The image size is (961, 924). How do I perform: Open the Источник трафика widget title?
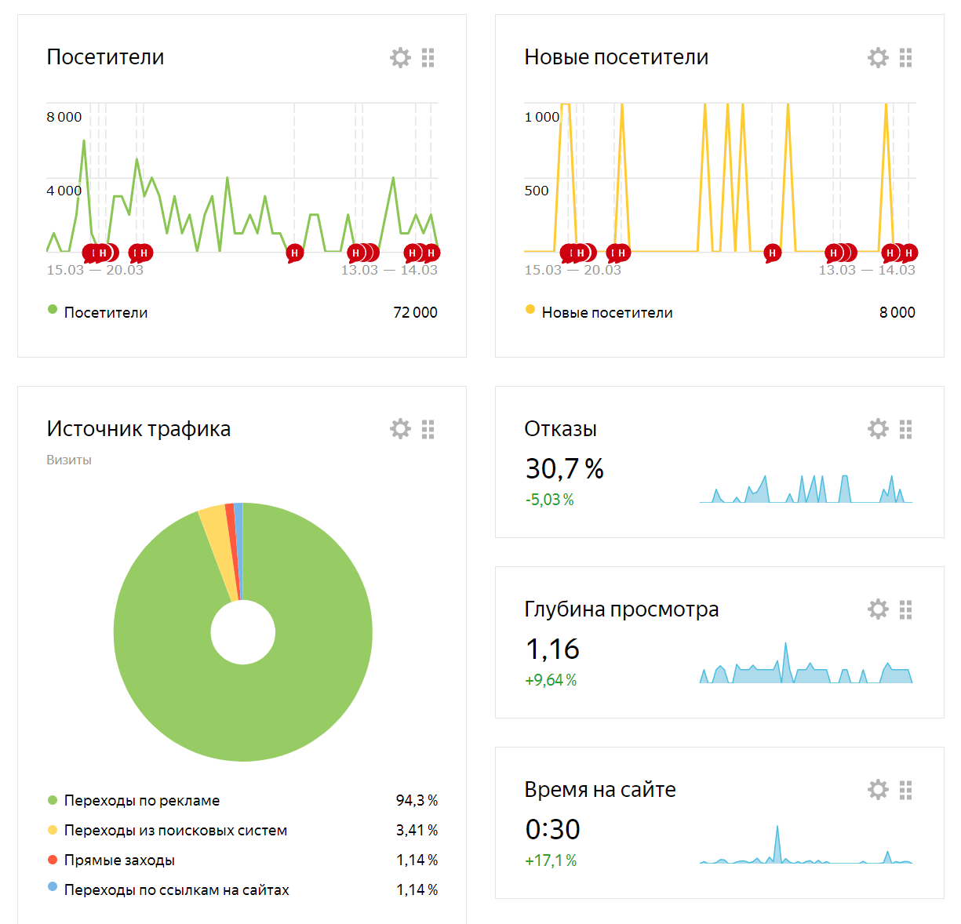tap(139, 429)
